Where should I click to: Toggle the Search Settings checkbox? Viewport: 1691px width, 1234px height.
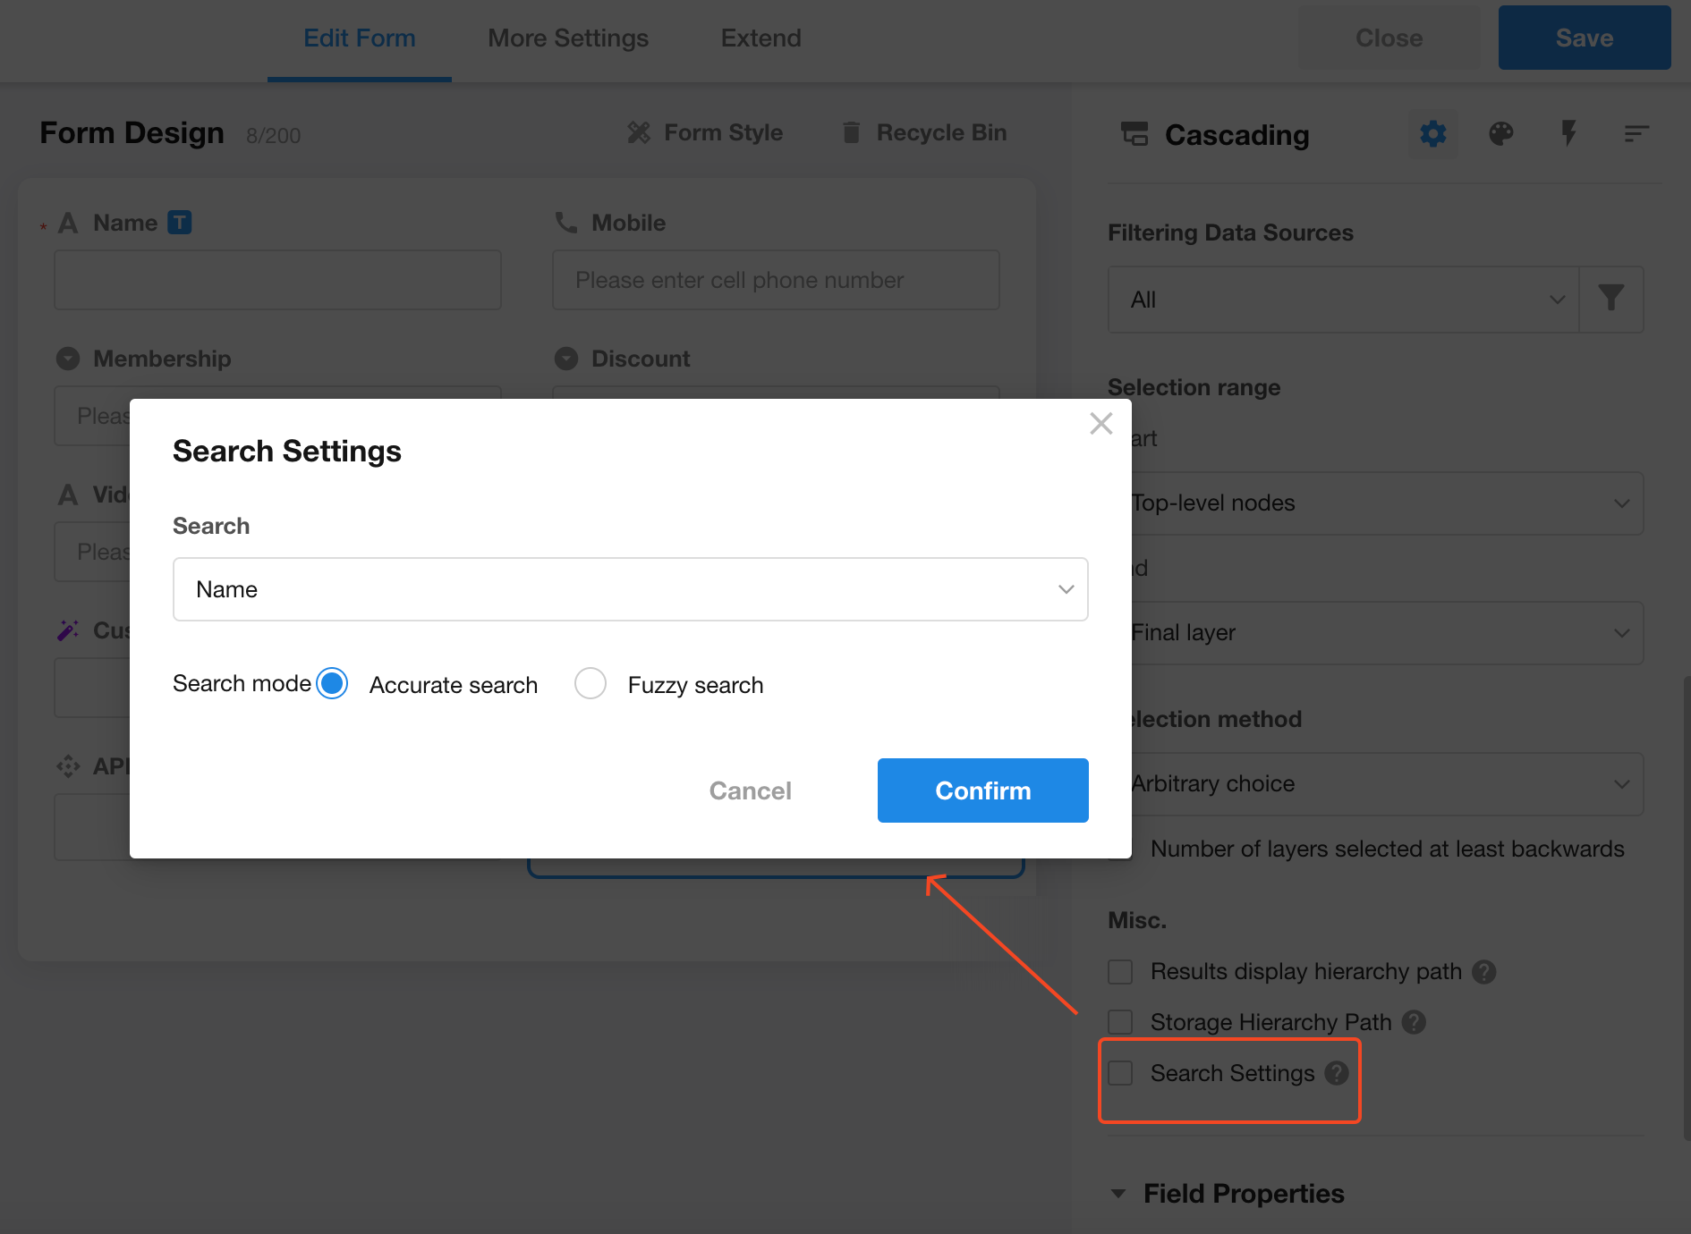(x=1120, y=1073)
